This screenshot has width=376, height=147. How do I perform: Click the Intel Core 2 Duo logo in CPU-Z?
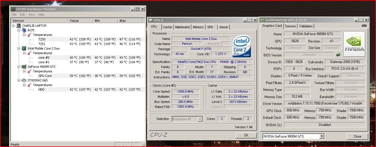click(242, 47)
